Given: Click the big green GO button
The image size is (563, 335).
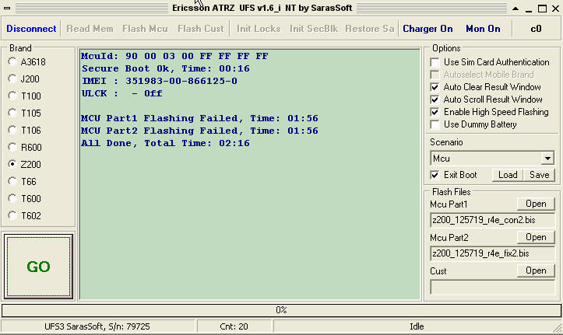Looking at the screenshot, I should tap(38, 267).
